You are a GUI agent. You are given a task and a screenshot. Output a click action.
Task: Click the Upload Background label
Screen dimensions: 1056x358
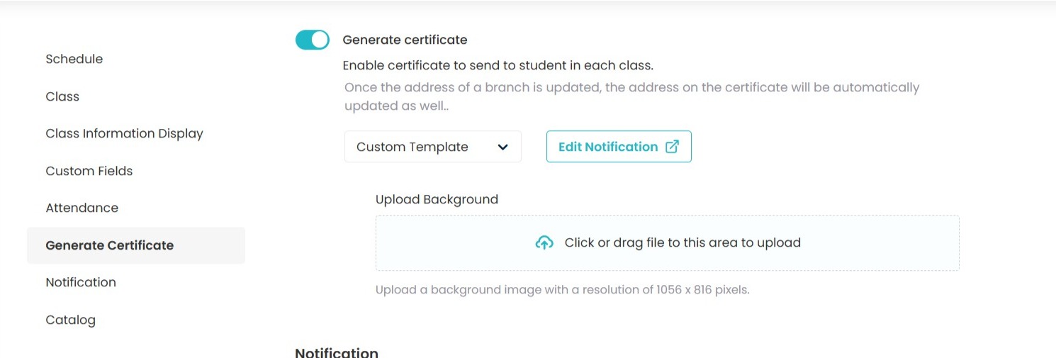(437, 199)
